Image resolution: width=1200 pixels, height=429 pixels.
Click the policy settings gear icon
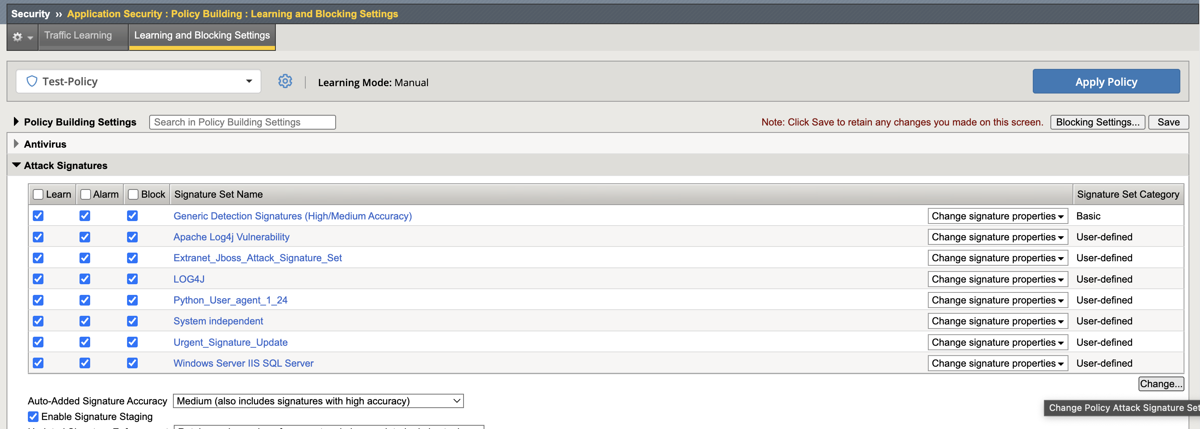(x=285, y=81)
